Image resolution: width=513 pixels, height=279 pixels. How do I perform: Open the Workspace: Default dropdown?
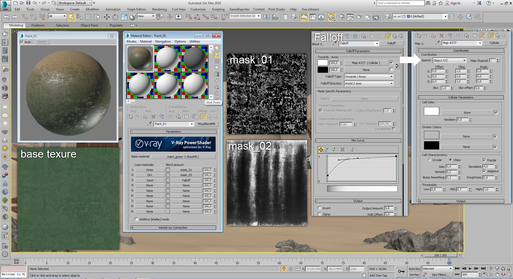(75, 3)
